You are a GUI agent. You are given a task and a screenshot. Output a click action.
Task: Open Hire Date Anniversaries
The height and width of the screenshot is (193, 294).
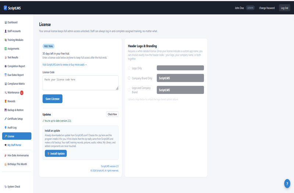tap(17, 155)
